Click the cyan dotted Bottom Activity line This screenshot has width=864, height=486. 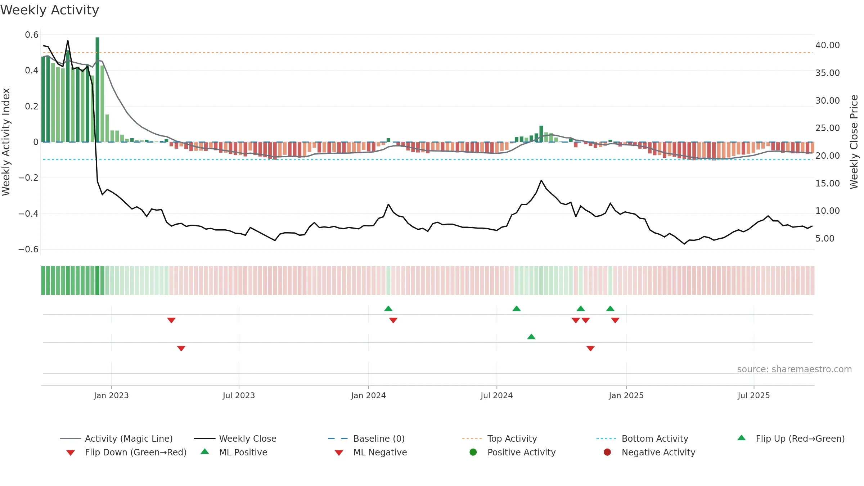tap(428, 159)
